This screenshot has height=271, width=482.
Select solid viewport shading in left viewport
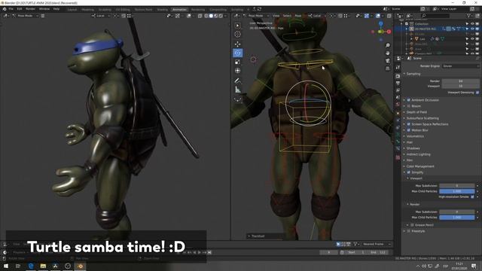[x=211, y=16]
